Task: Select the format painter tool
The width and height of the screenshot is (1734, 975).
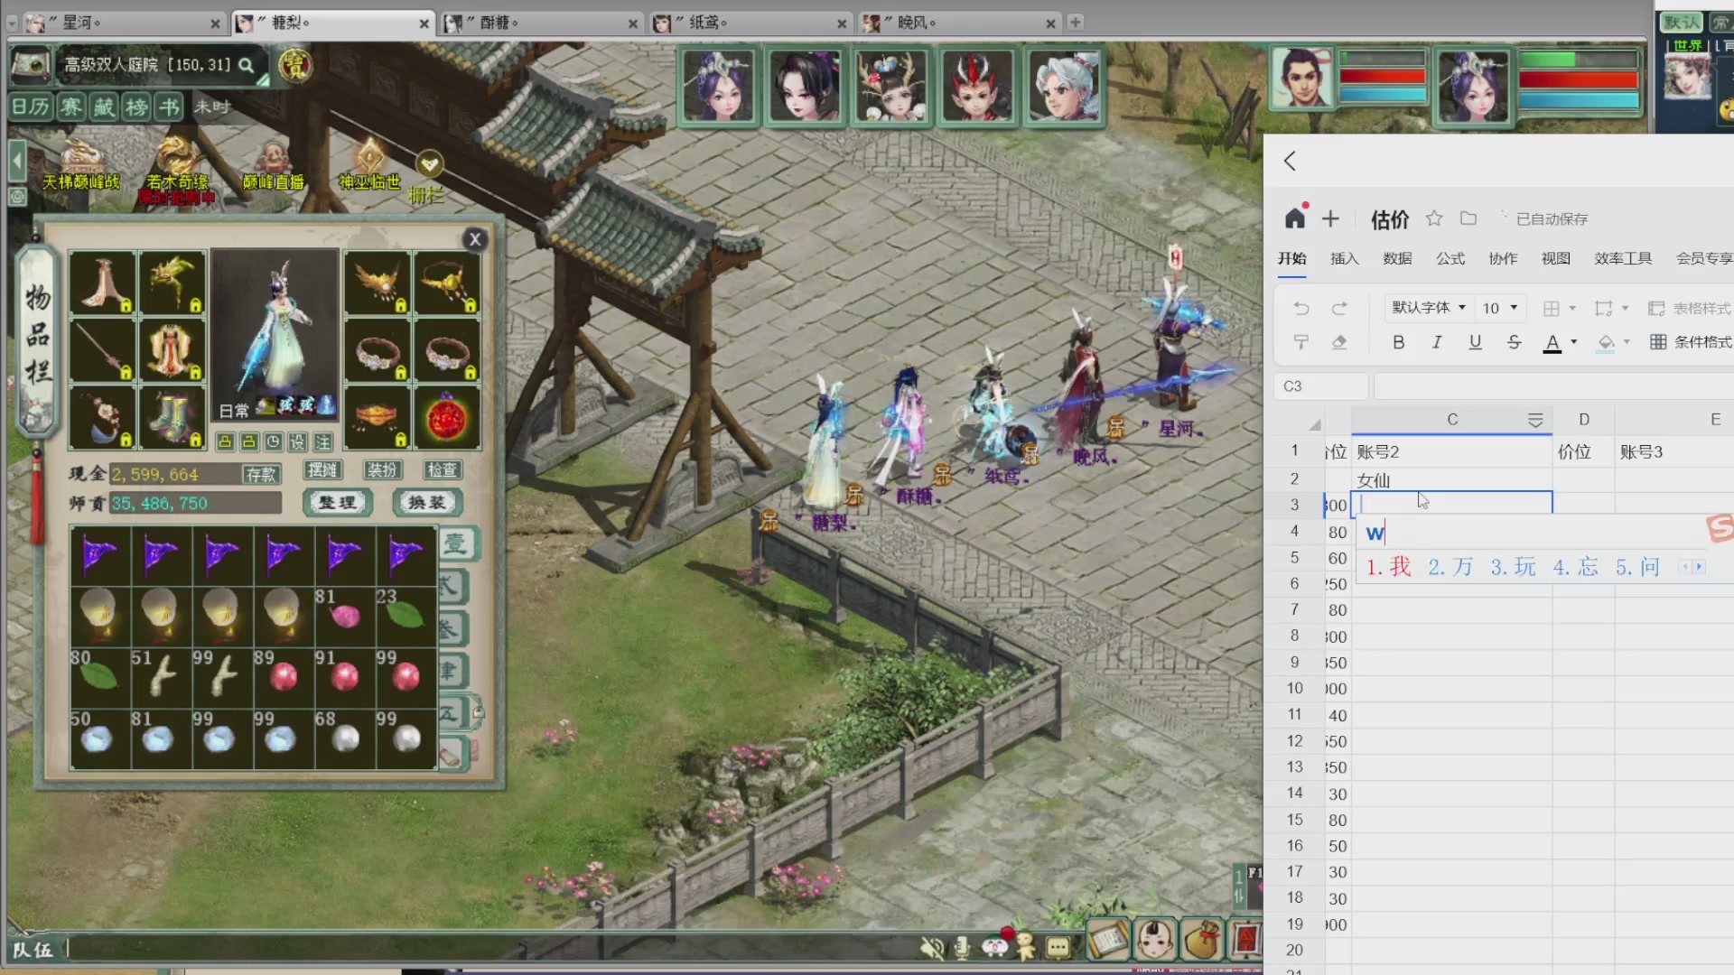Action: point(1300,342)
